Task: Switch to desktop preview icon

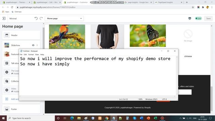Action: tap(189, 18)
